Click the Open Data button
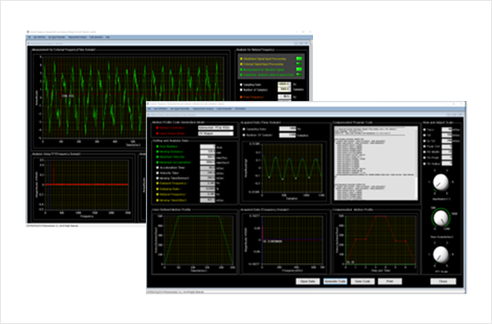The width and height of the screenshot is (492, 324). pyautogui.click(x=307, y=282)
